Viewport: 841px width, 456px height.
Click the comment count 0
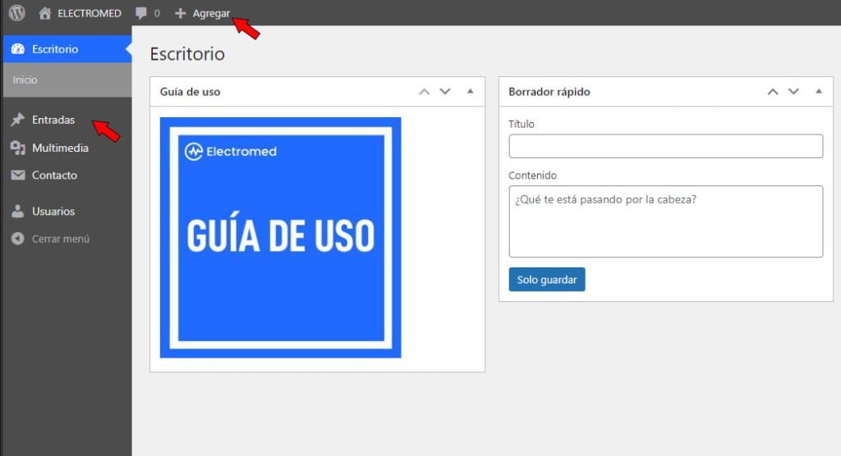pos(157,13)
